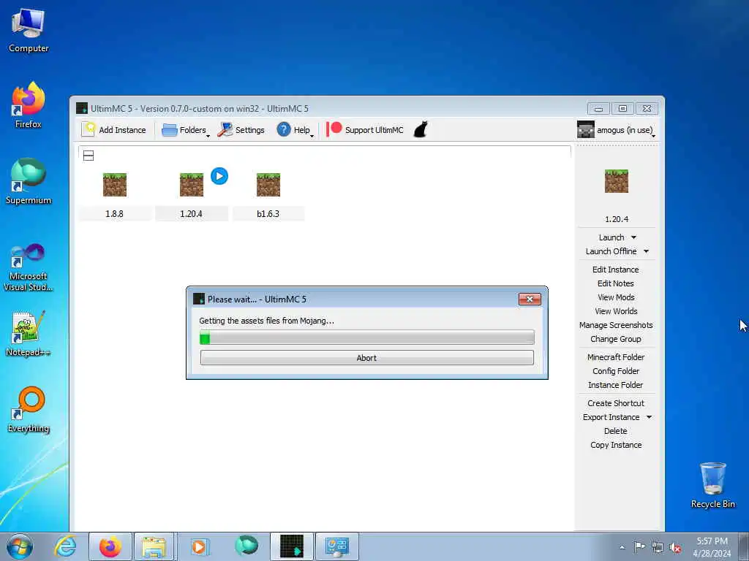The width and height of the screenshot is (749, 561).
Task: Open Everything desktop shortcut
Action: pos(29,409)
